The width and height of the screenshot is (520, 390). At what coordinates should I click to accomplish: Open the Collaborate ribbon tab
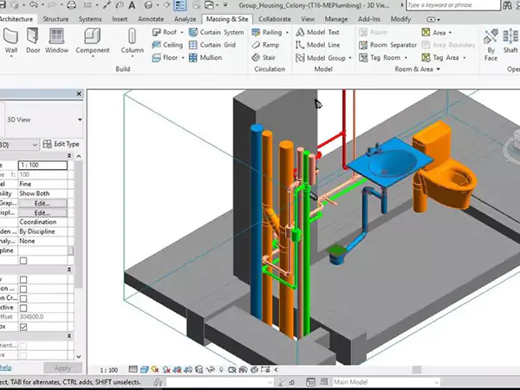[275, 18]
